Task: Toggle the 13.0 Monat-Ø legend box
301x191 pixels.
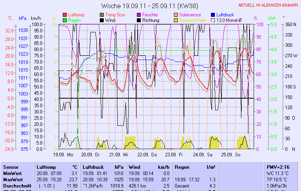Action: [x=213, y=20]
